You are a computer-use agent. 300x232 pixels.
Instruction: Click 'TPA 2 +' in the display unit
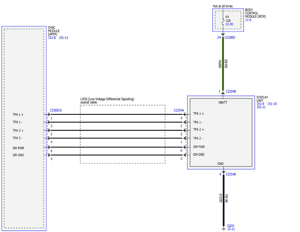point(198,130)
